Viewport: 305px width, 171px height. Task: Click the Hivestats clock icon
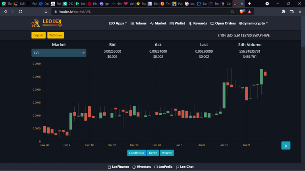coord(134,167)
